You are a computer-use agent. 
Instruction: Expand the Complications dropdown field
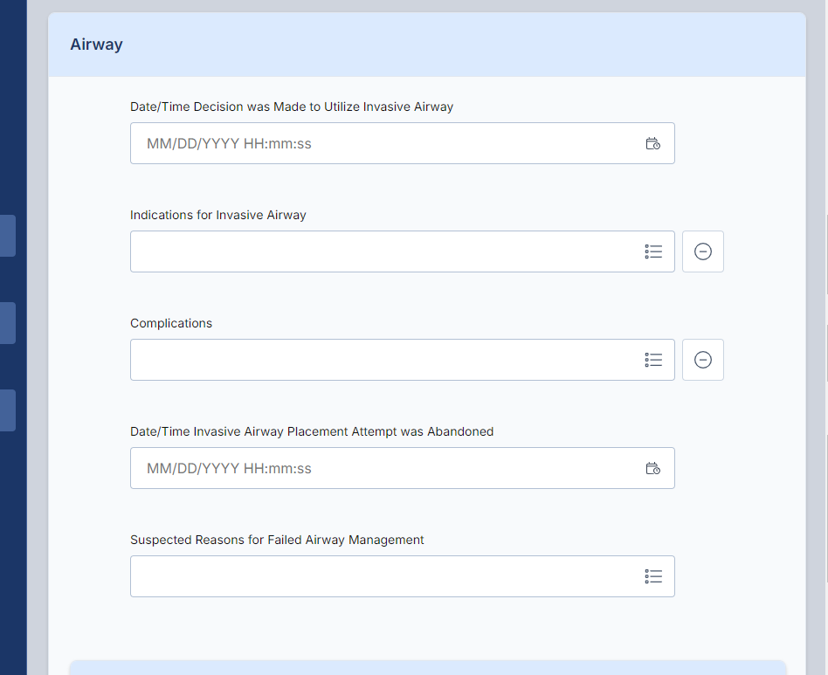[x=403, y=360]
